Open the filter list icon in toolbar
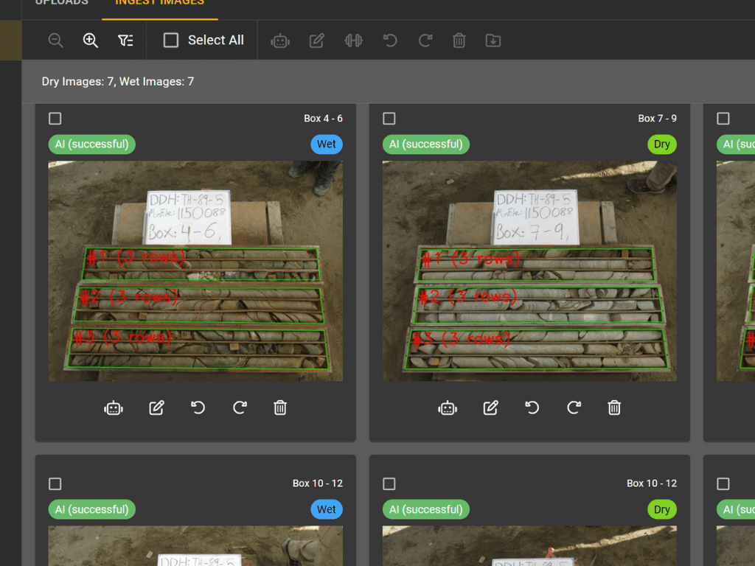Viewport: 755px width, 566px height. [125, 41]
